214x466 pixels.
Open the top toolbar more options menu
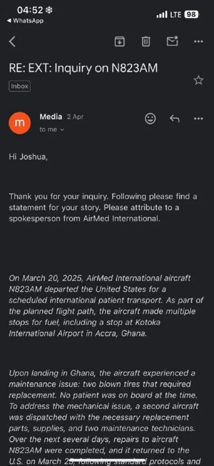(198, 42)
